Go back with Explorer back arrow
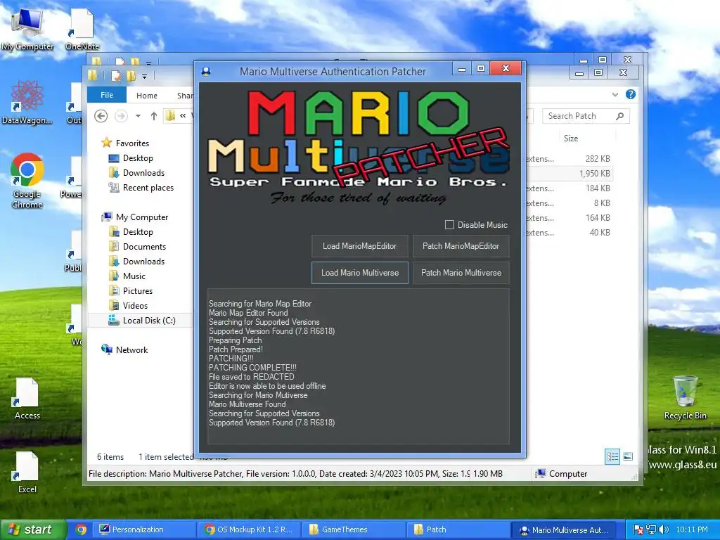The height and width of the screenshot is (540, 720). click(101, 116)
